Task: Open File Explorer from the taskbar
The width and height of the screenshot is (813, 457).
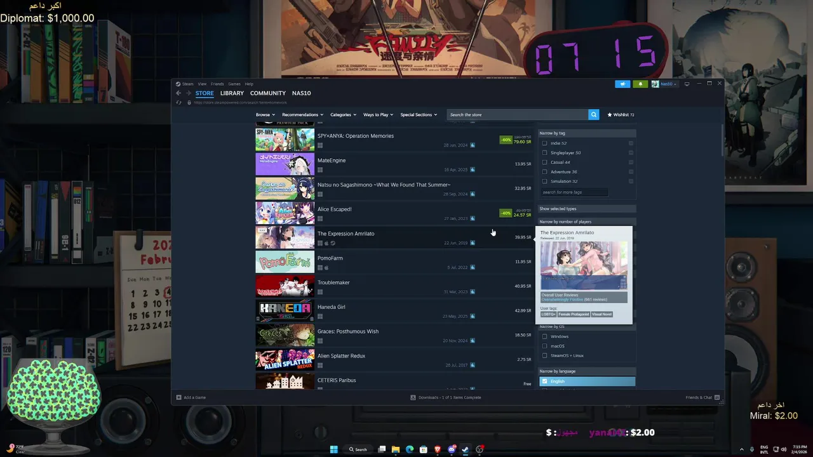Action: pyautogui.click(x=396, y=449)
